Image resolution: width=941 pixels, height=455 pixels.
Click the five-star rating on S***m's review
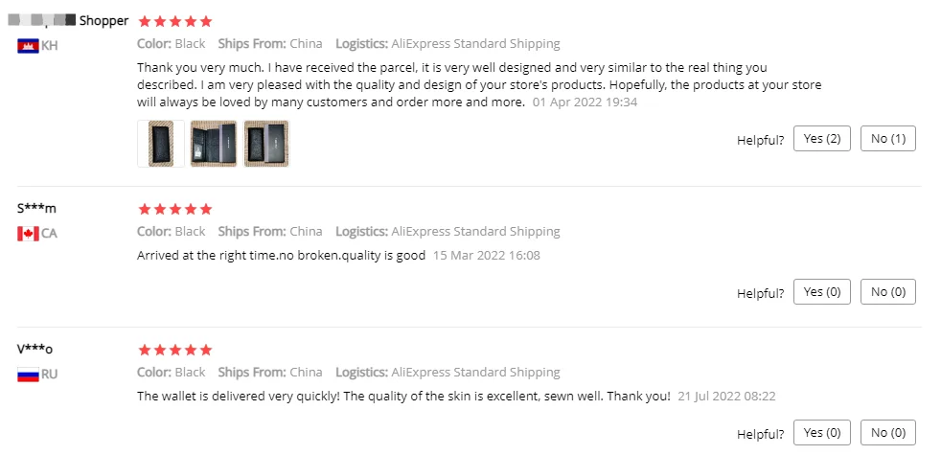pos(175,209)
